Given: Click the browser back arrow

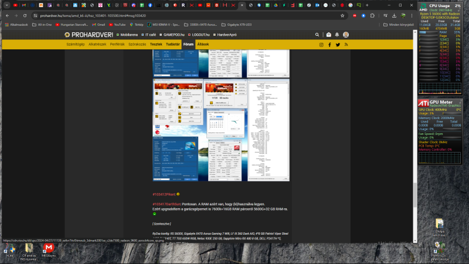Looking at the screenshot, I should tap(7, 16).
